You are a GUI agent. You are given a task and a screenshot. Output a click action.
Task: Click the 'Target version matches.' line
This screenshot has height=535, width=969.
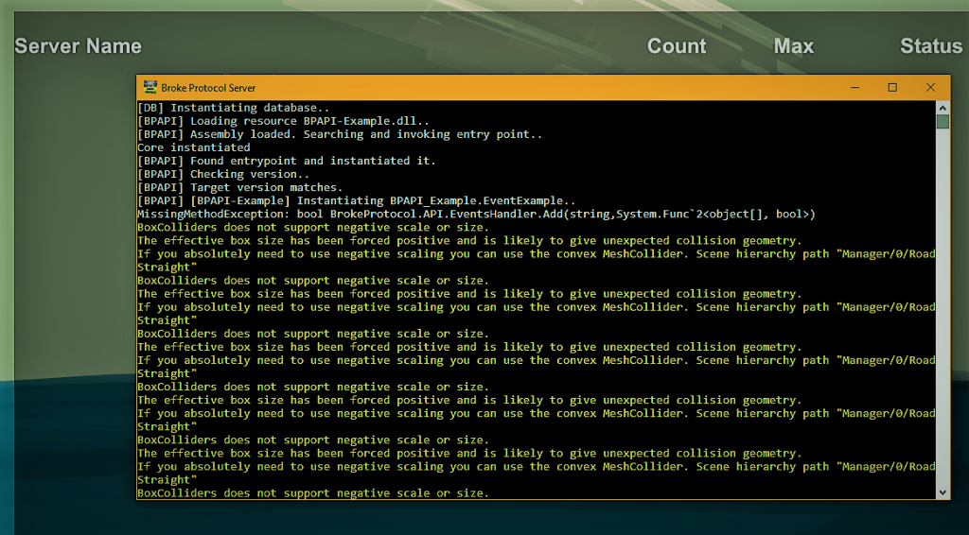239,187
